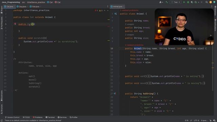Click inheritance_practice in the breadcrumb

(36, 2)
